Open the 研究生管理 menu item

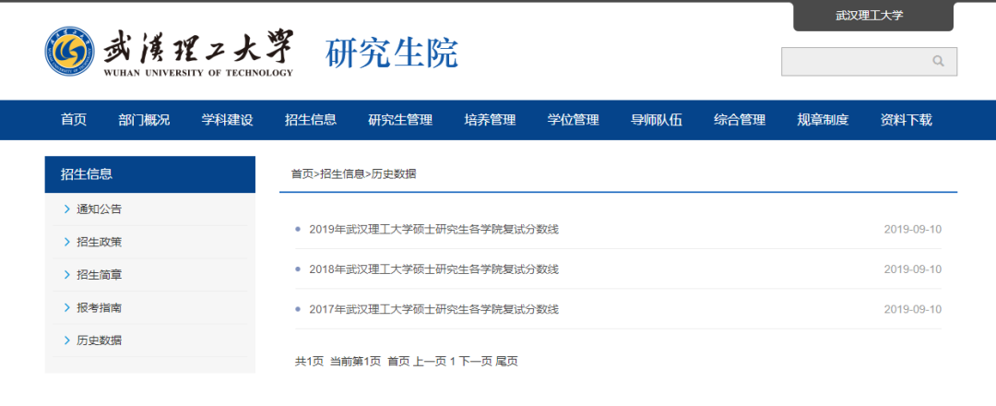click(x=400, y=120)
